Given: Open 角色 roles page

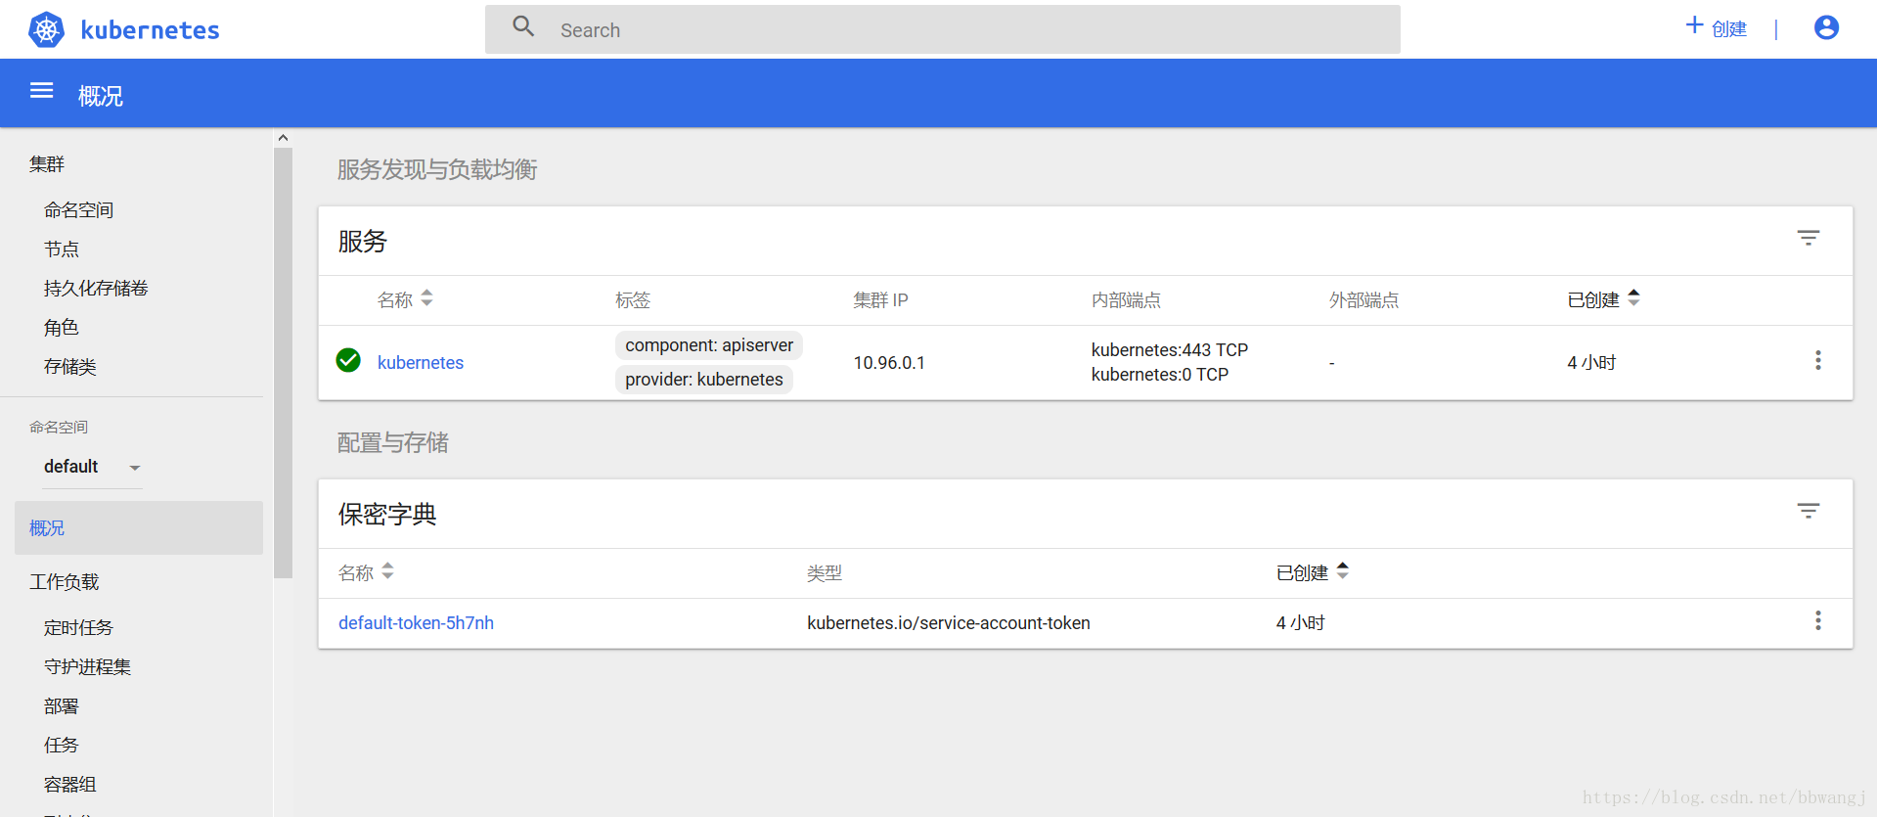Looking at the screenshot, I should (x=61, y=327).
